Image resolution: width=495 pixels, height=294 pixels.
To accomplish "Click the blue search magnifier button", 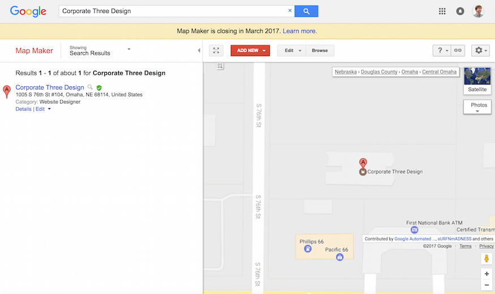I will (306, 11).
